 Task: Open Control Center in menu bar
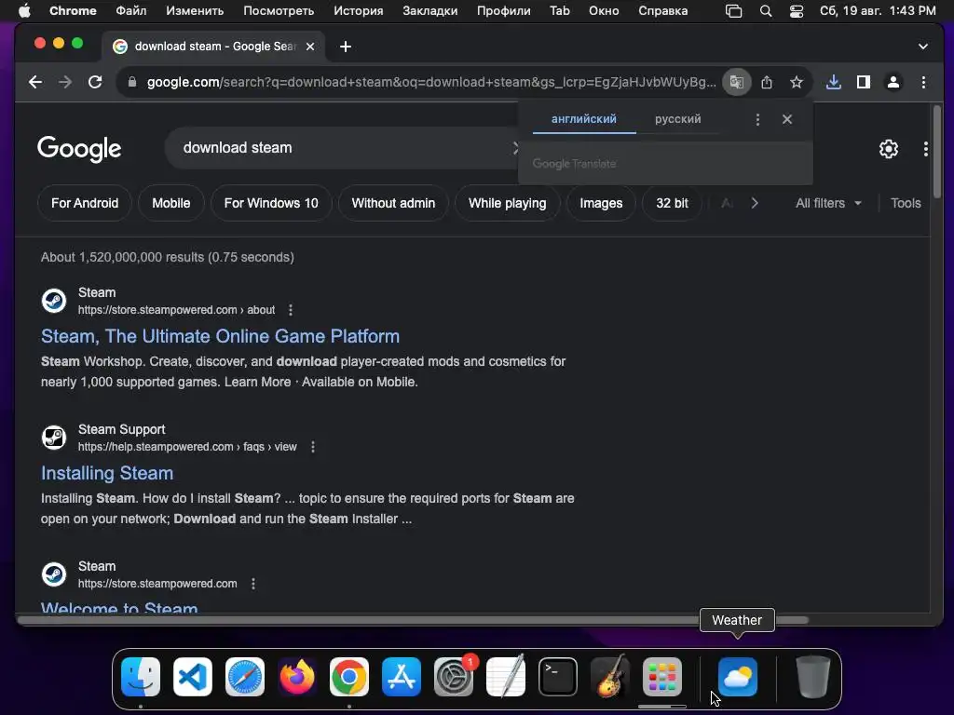[x=797, y=11]
